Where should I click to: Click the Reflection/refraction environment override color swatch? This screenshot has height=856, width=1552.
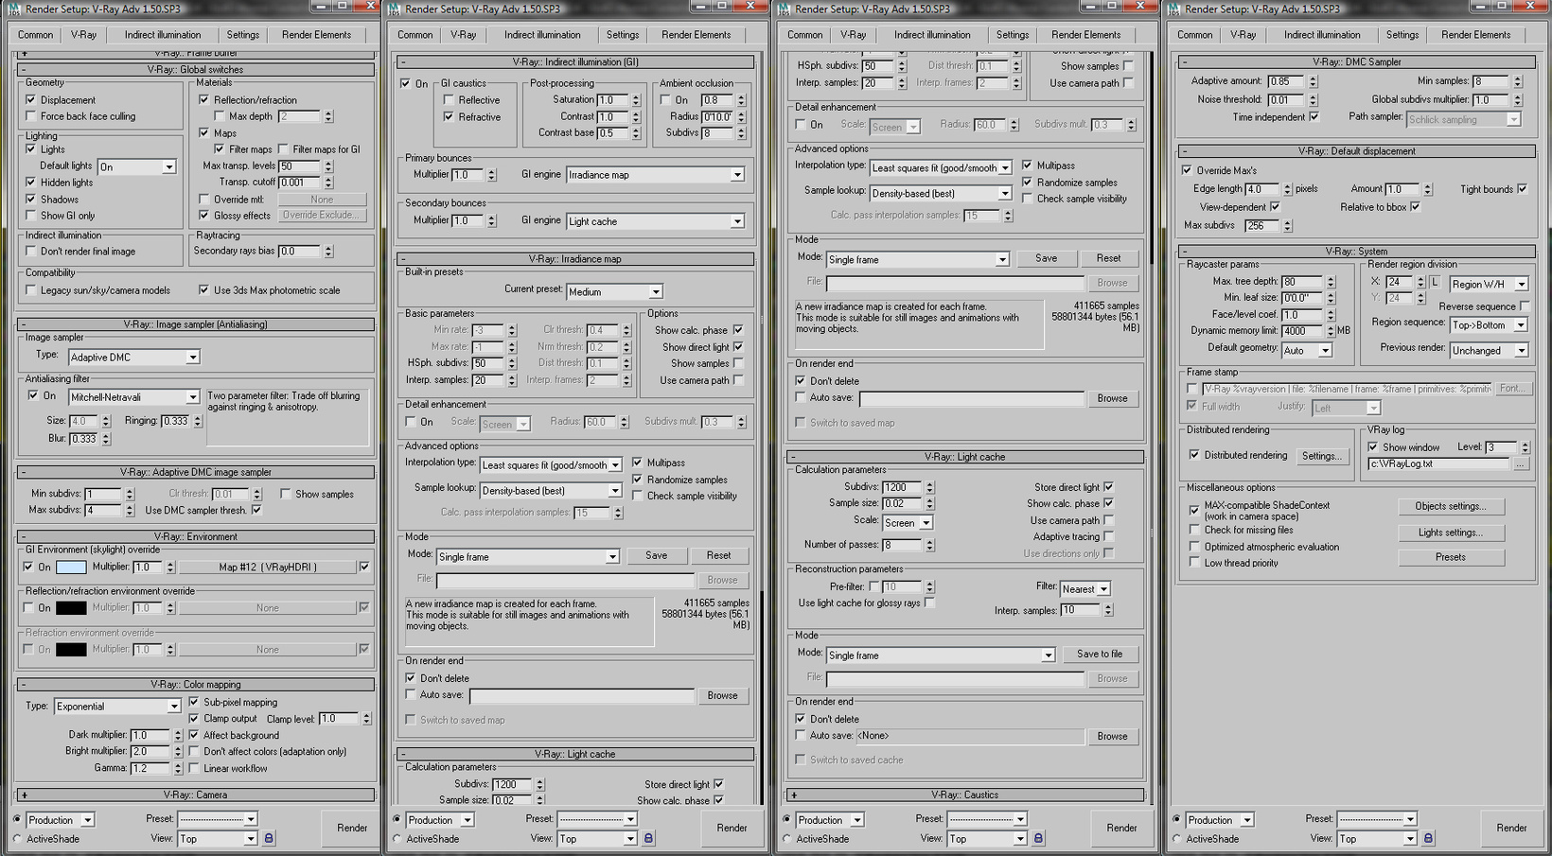point(71,608)
